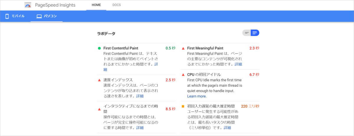Viewport: 354px width, 136px height.
Task: Click red triangle beside First Meaningful Paint
Action: (183, 48)
